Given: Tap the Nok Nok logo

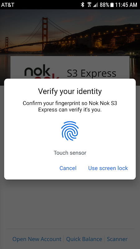Looking at the screenshot, I should pyautogui.click(x=42, y=72).
